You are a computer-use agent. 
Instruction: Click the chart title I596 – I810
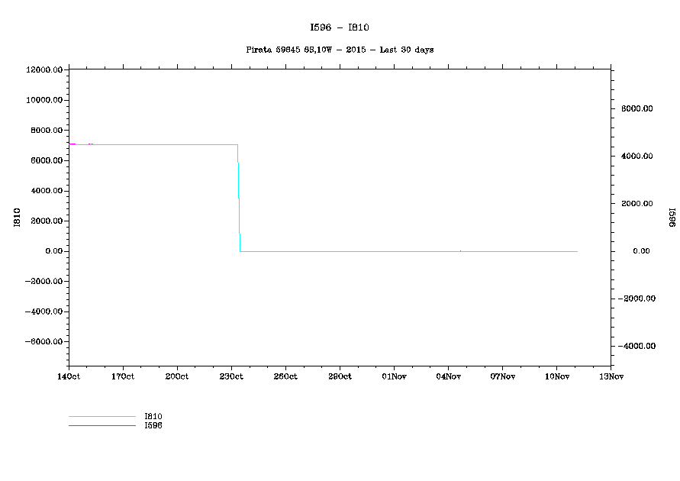(x=340, y=27)
